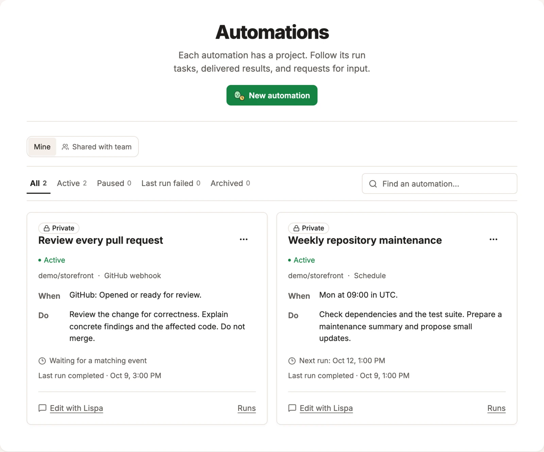Click the New automation button

(x=272, y=95)
